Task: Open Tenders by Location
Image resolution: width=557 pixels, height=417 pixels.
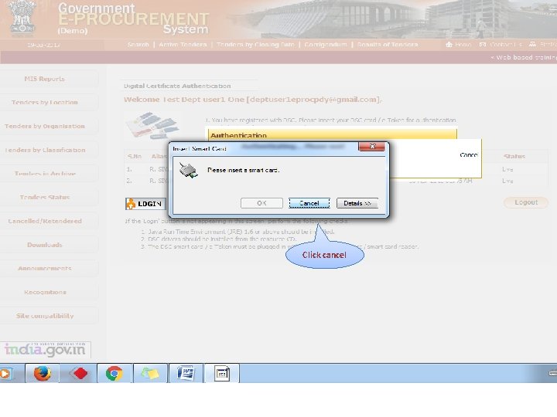Action: click(45, 103)
